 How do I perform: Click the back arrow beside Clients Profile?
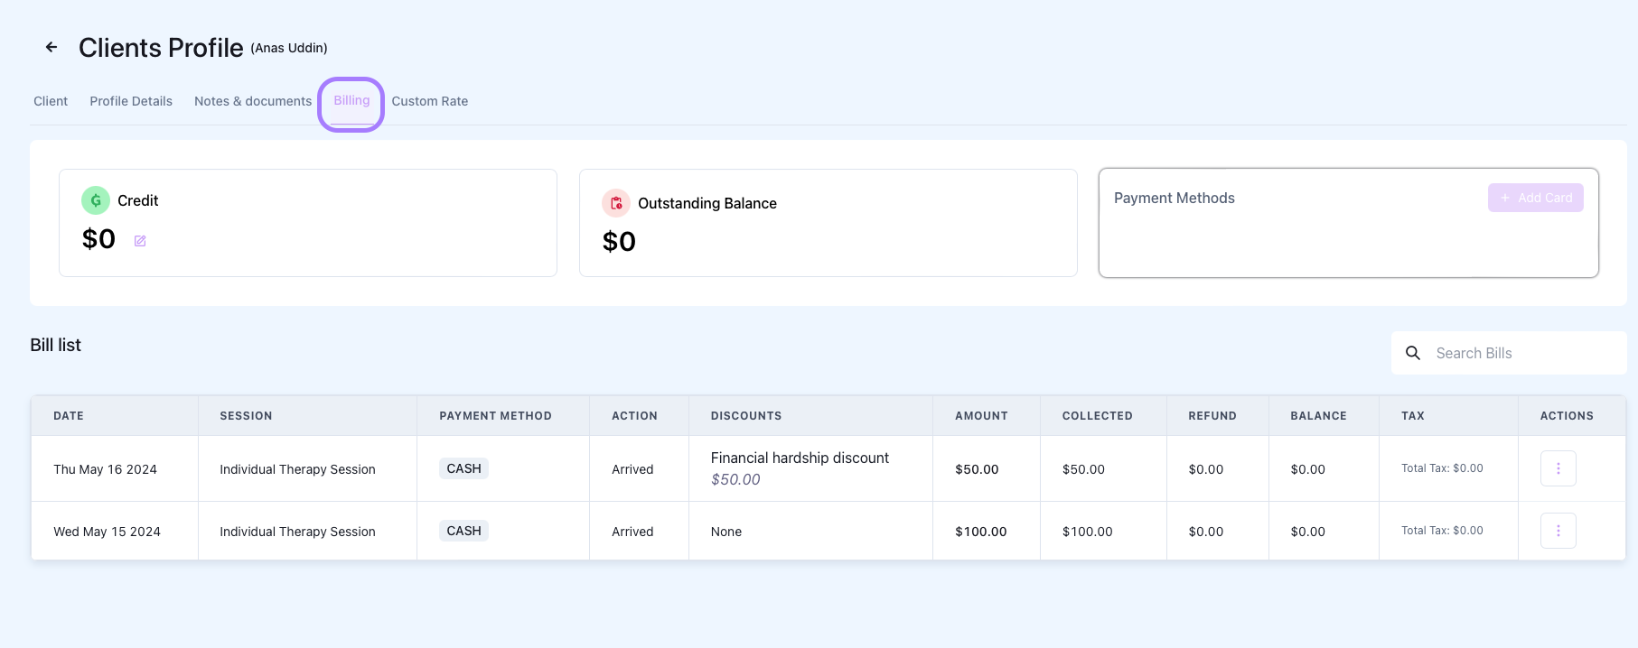pos(51,47)
